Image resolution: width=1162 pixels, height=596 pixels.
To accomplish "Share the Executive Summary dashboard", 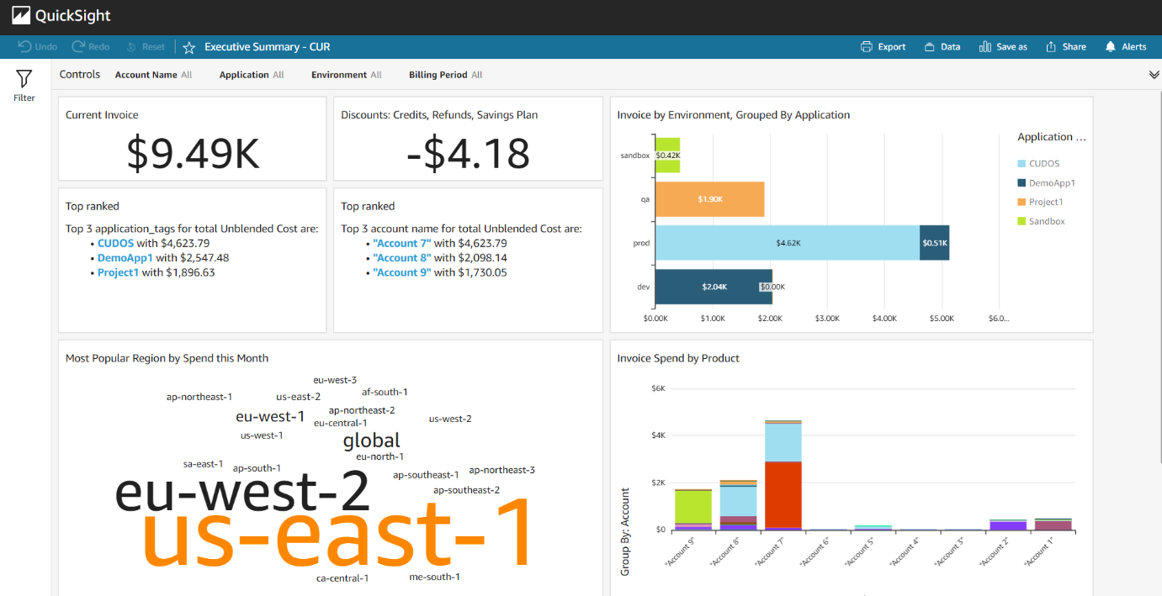I will tap(1065, 46).
